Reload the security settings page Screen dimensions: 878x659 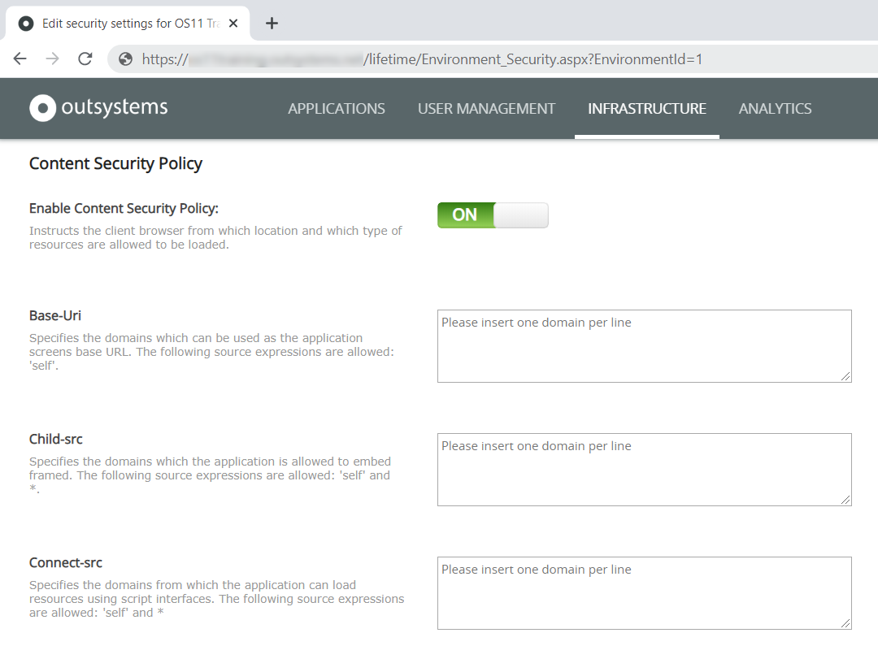pos(84,59)
